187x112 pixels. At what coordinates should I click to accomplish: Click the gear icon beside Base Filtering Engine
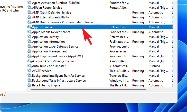[x=30, y=85]
